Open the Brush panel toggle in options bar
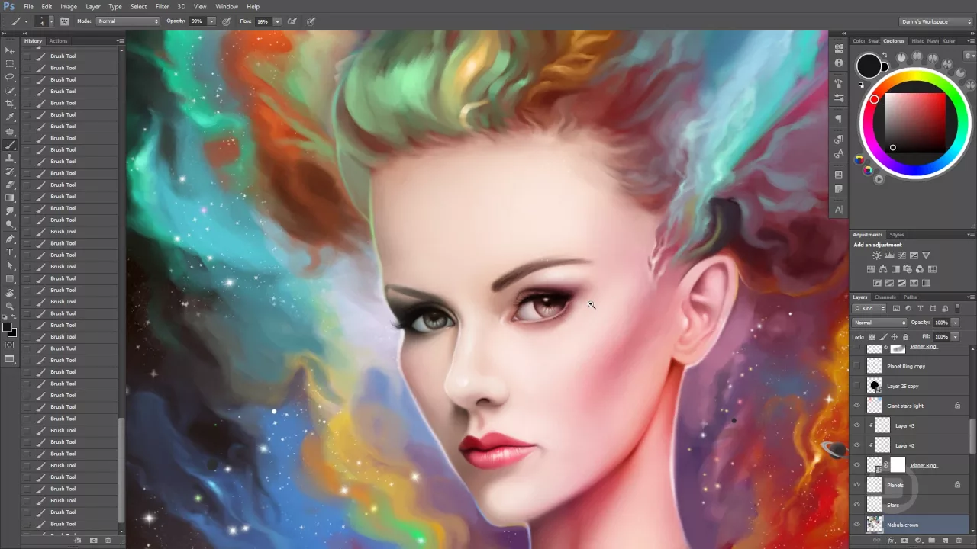977x549 pixels. tap(64, 21)
